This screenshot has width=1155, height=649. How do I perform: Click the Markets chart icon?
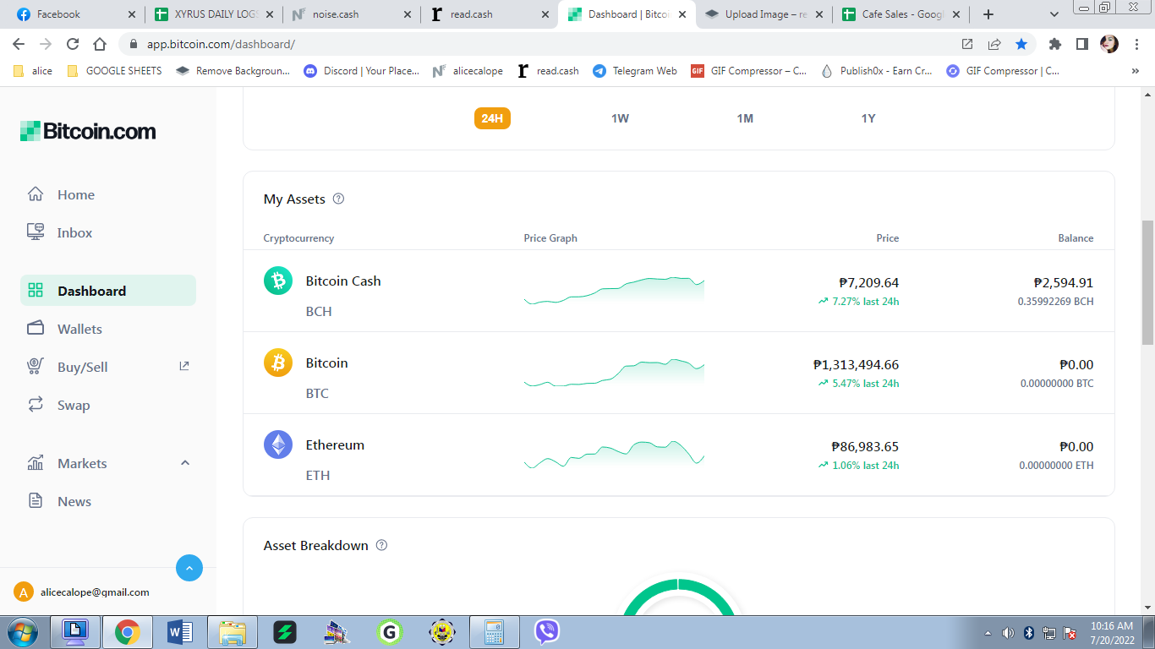(x=36, y=463)
